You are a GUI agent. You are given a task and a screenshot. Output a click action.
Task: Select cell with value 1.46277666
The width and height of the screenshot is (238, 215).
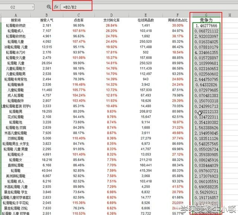[x=206, y=26]
